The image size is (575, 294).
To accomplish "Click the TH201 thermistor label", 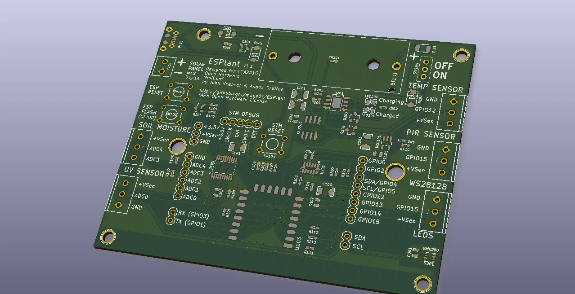I will pos(334,58).
